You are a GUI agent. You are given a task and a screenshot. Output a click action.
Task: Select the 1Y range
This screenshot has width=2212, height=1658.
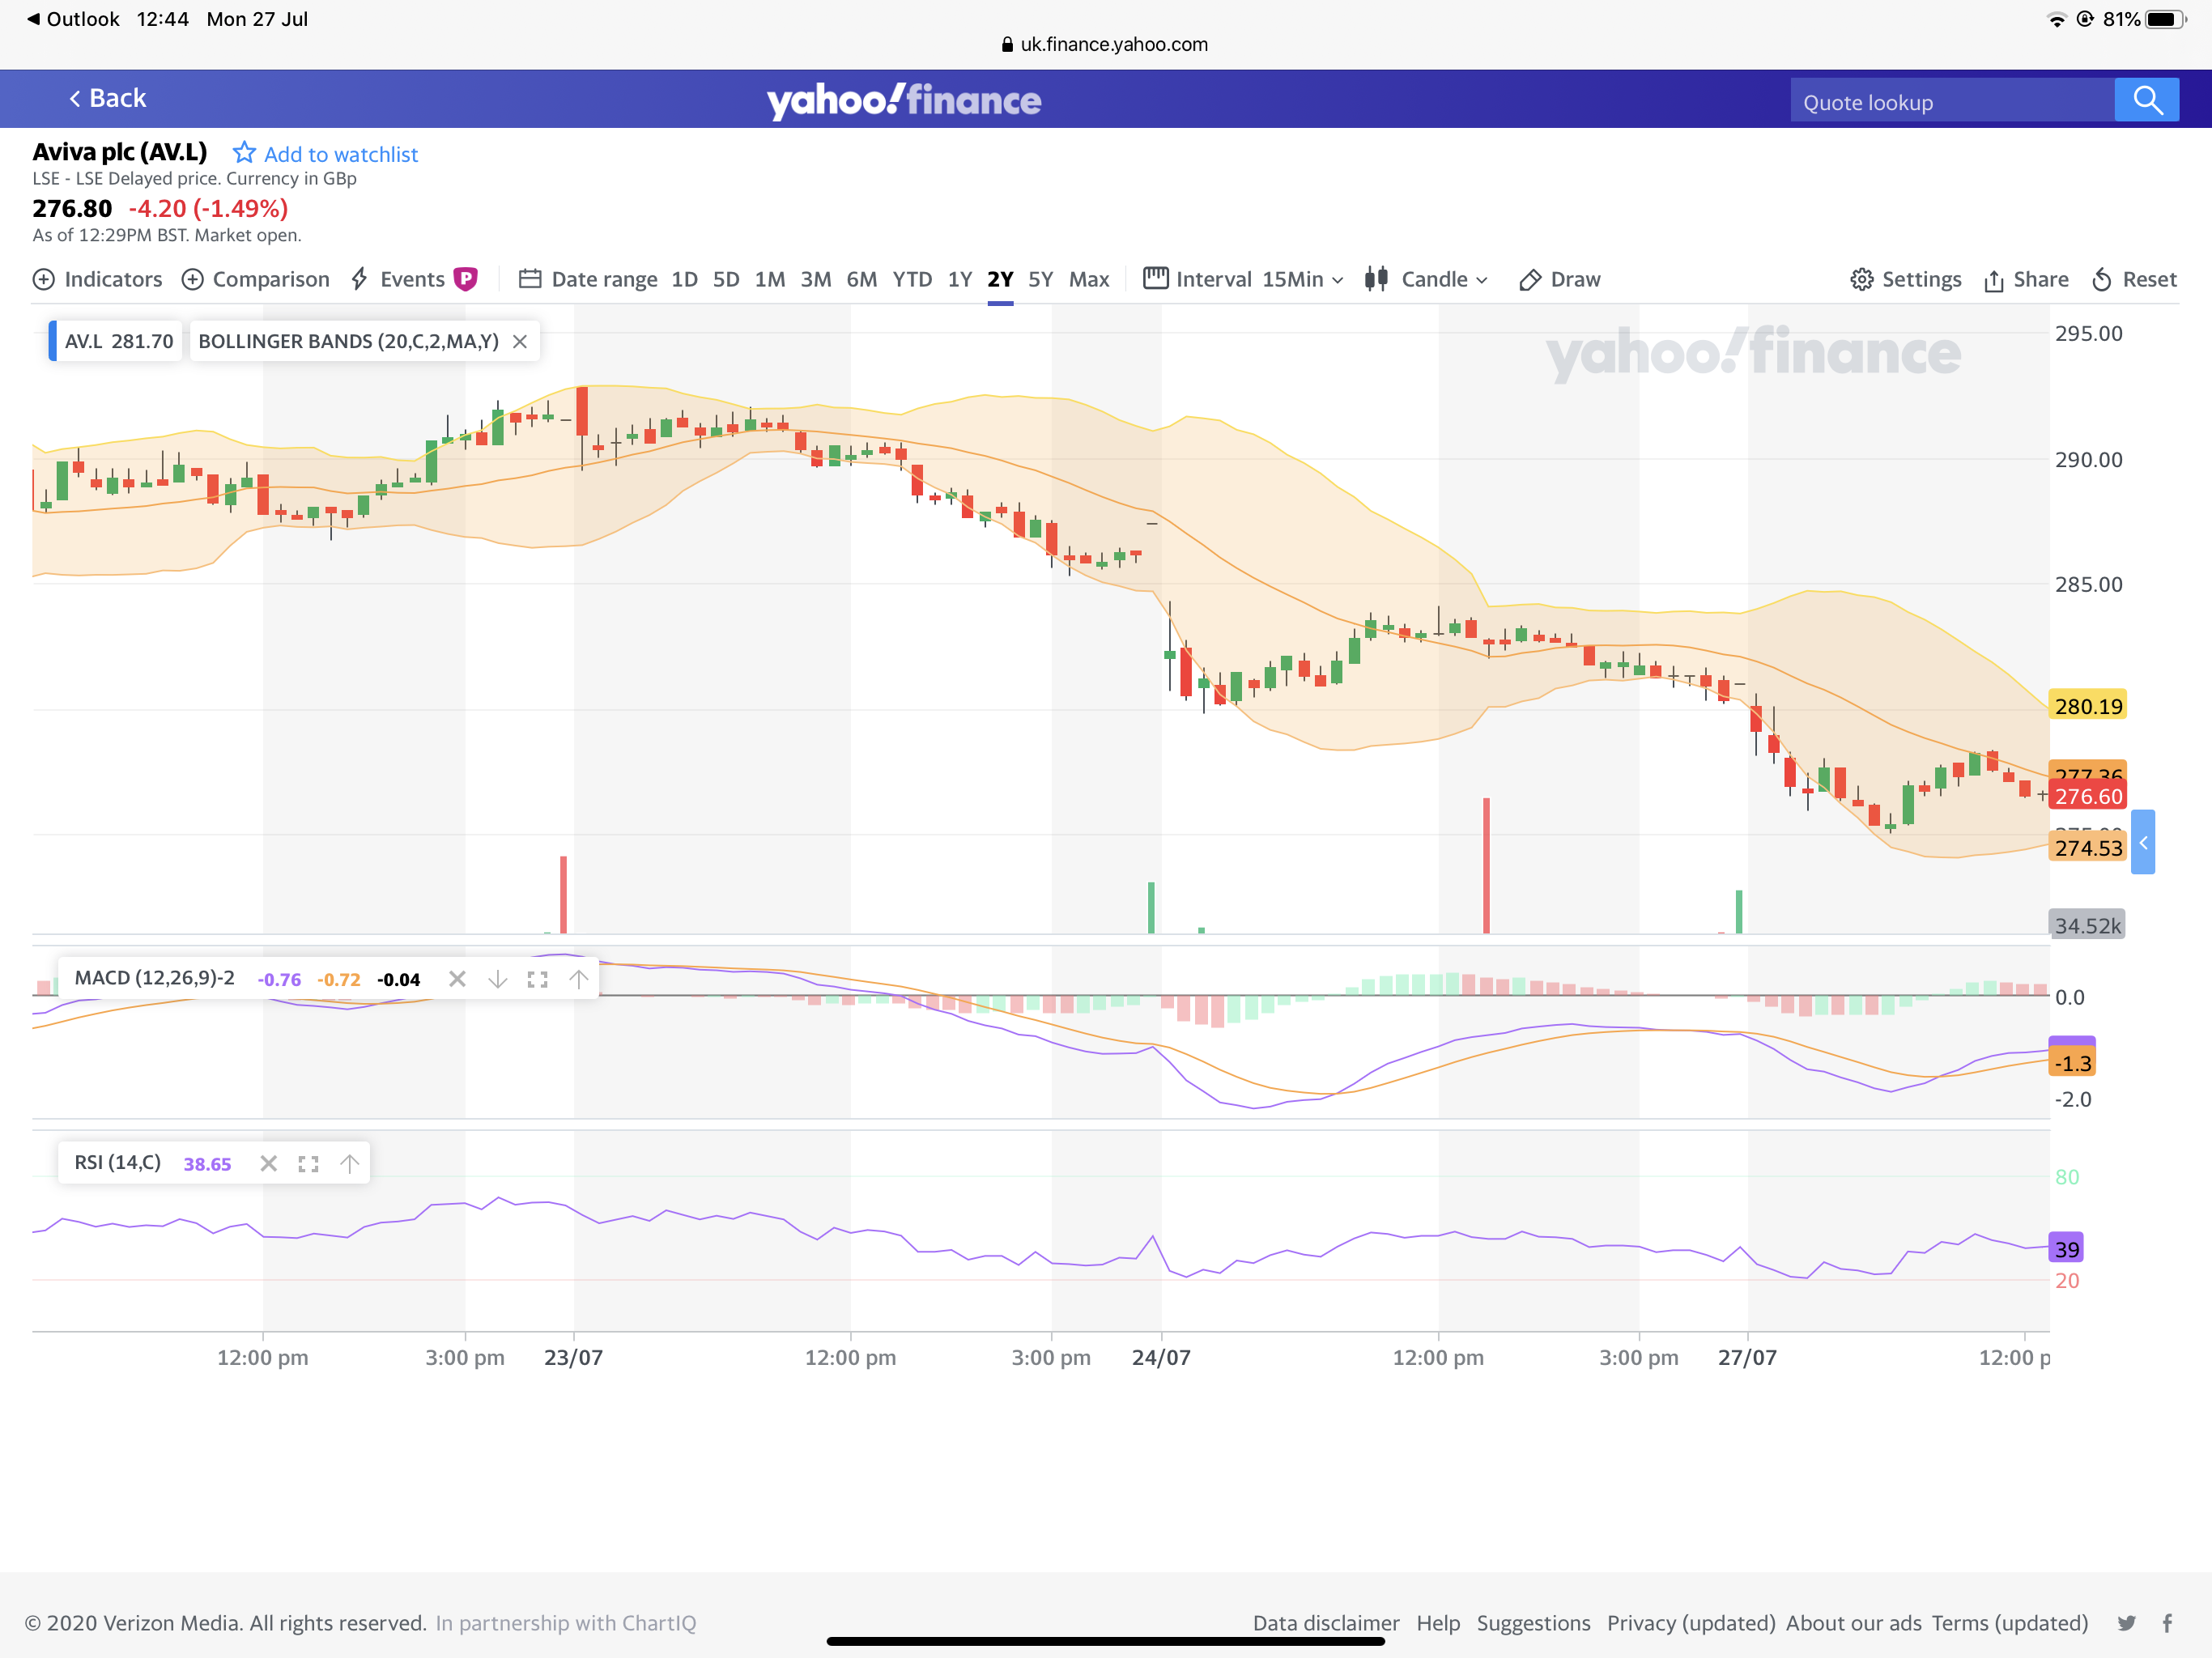[x=960, y=279]
